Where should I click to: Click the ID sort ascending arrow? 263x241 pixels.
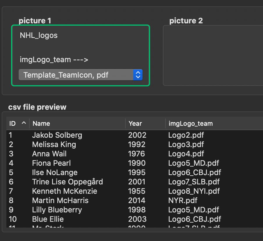click(x=24, y=123)
